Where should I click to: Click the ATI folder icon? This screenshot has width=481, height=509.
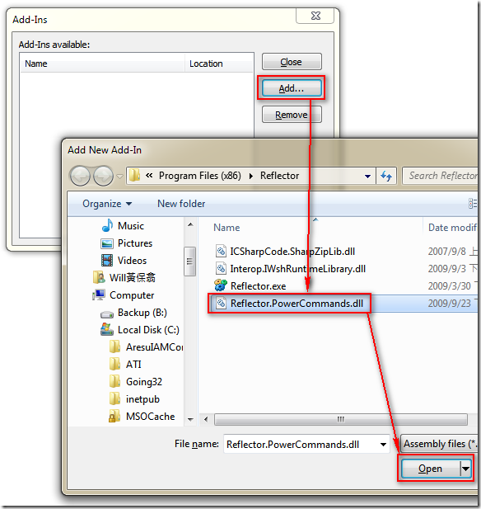pyautogui.click(x=114, y=364)
